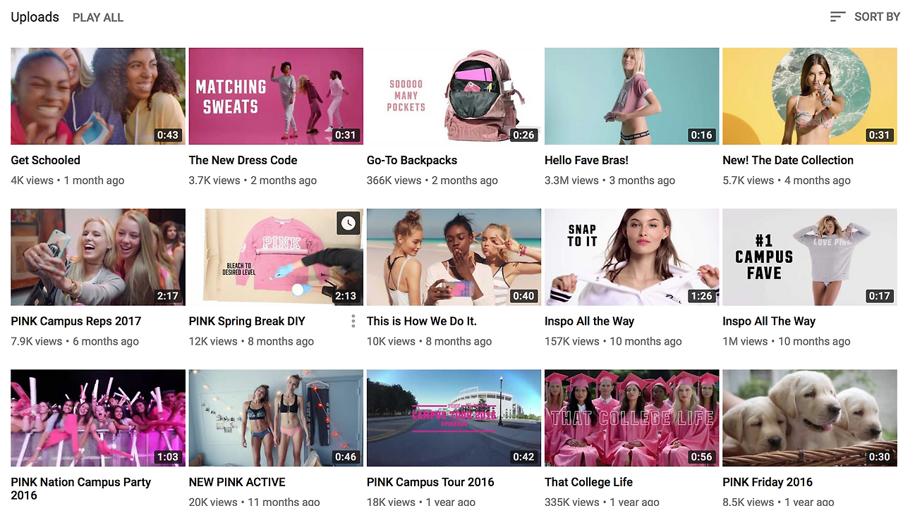Click the PLAY ALL button
This screenshot has width=903, height=506.
click(98, 18)
